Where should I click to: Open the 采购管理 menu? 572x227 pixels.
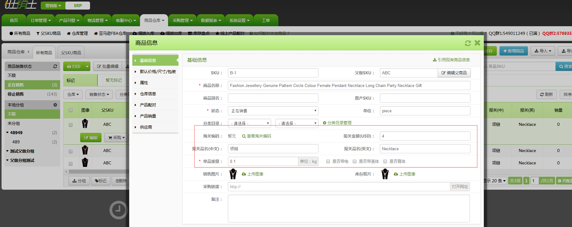click(x=183, y=20)
